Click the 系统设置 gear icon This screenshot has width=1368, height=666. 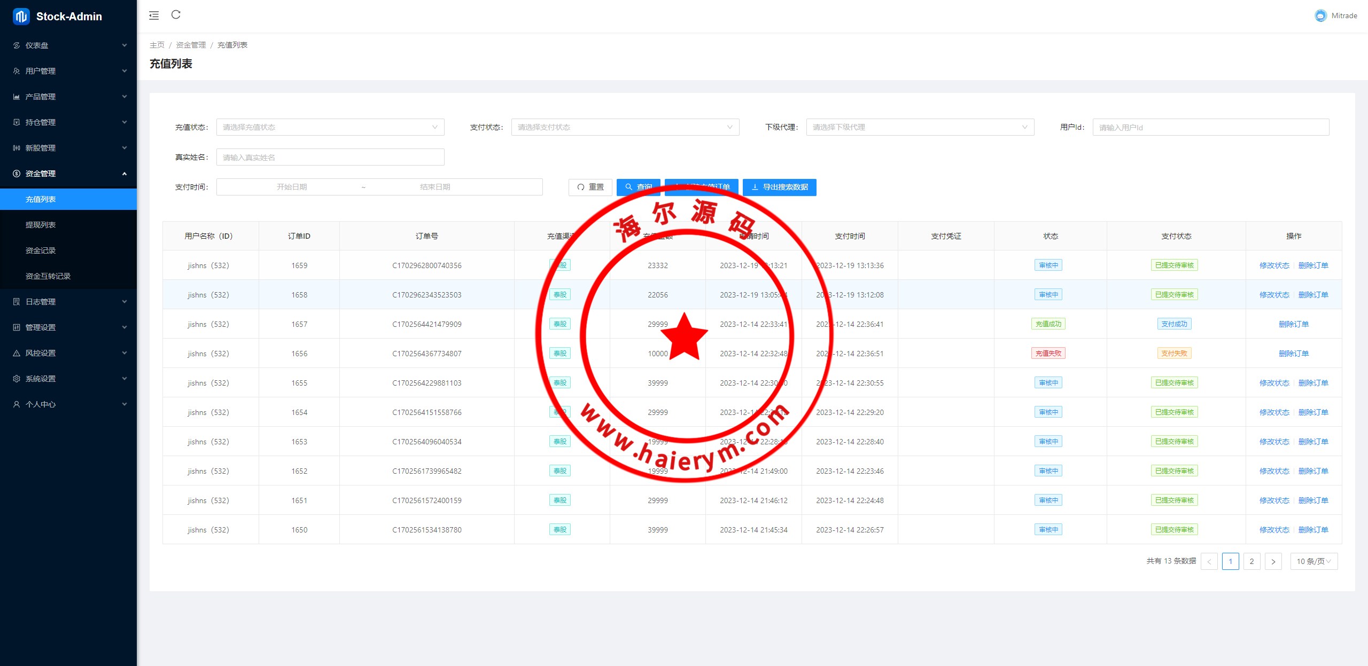coord(17,379)
